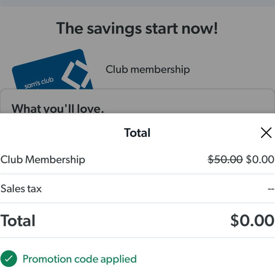
Task: Open the "What you'll love." section heading
Action: click(x=58, y=108)
